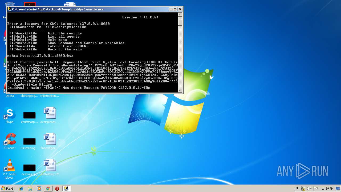Select the exampleads... Word document
This screenshot has height=192, width=341.
50,115
